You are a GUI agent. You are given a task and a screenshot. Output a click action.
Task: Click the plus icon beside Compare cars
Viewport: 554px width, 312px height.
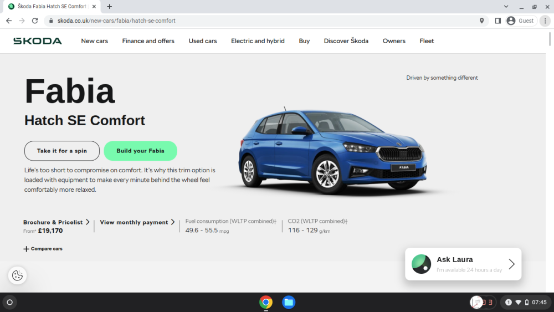26,249
